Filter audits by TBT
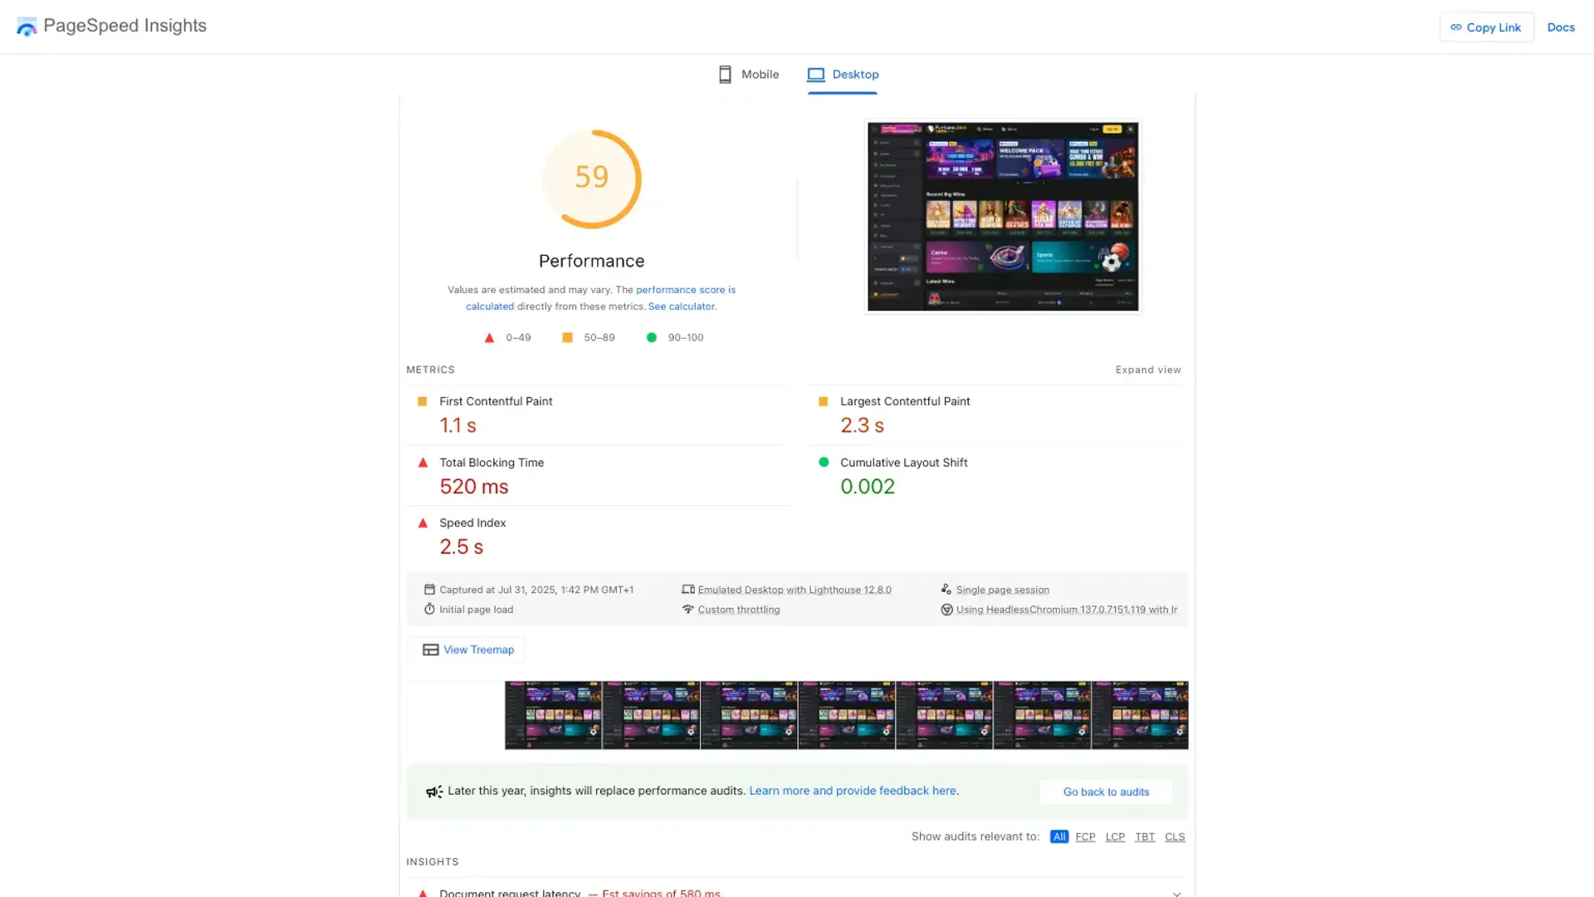This screenshot has height=897, width=1594. (1145, 837)
